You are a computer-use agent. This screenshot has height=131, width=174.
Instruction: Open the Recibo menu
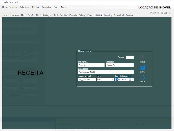[x=35, y=7]
